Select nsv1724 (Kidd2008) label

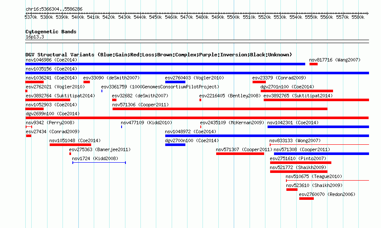95,158
